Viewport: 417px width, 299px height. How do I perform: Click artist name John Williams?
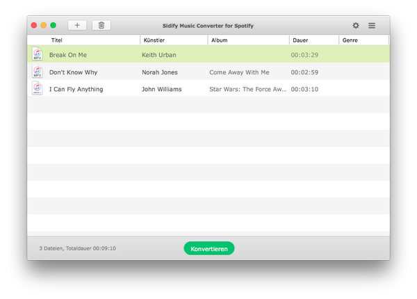(161, 90)
